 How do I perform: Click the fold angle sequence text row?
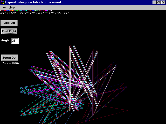pyautogui.click(x=34, y=13)
